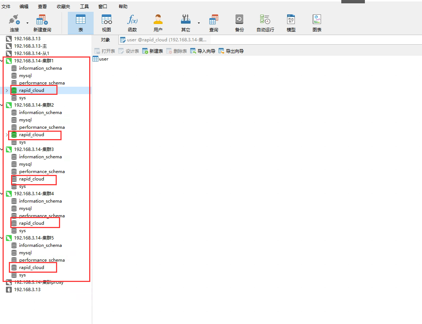Open the 工具 menu
The image size is (422, 324).
[84, 6]
